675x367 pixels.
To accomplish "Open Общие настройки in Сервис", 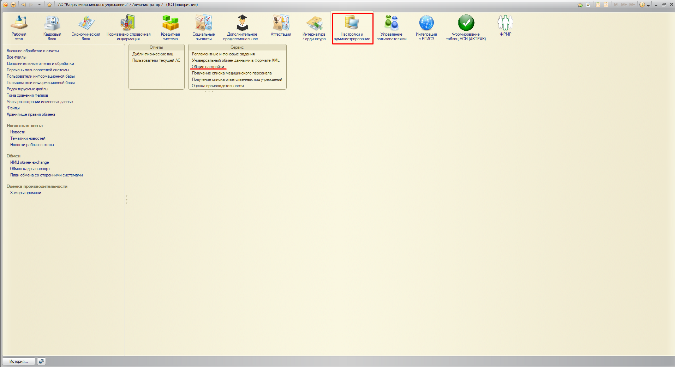I will [208, 67].
